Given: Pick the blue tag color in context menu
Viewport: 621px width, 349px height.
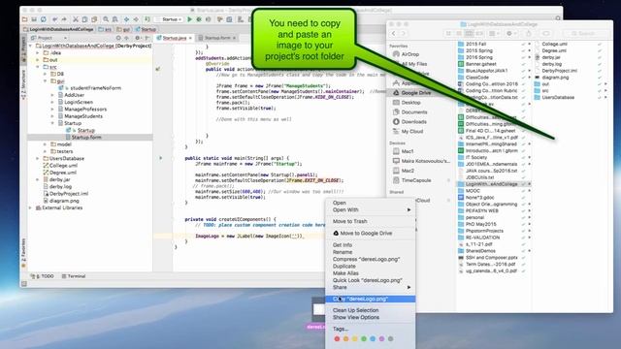Looking at the screenshot, I should (x=373, y=339).
